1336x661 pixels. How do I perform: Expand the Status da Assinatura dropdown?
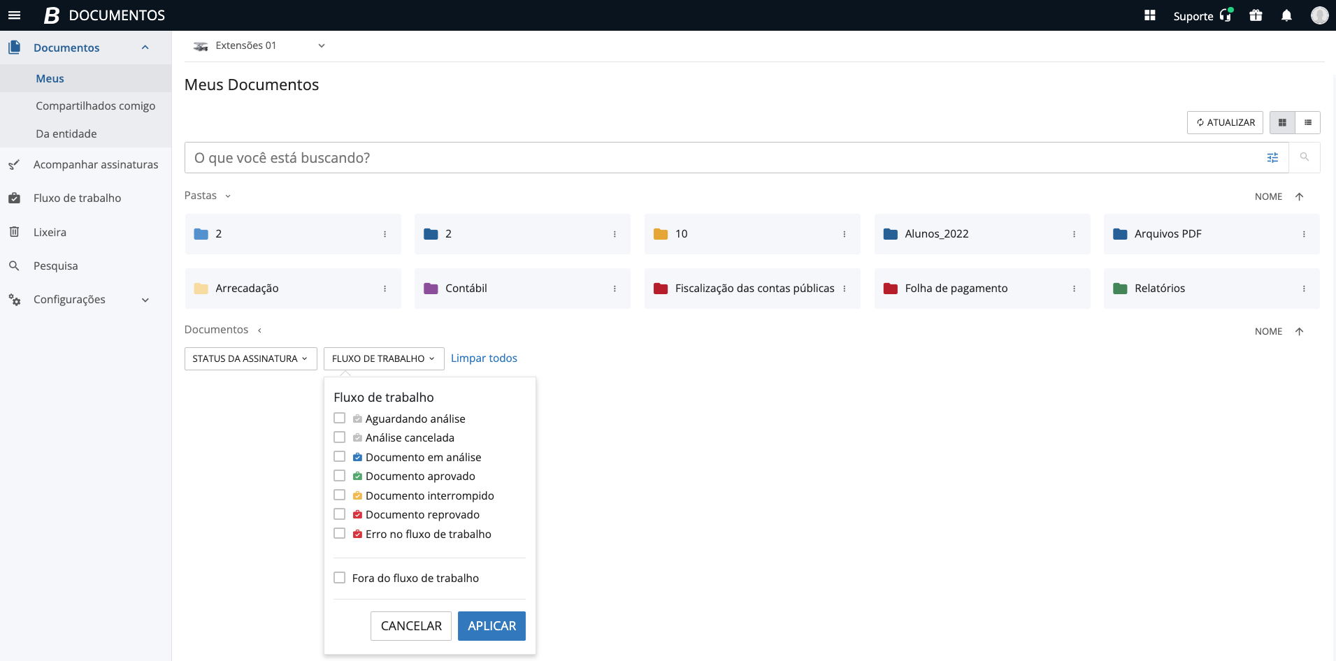click(250, 358)
